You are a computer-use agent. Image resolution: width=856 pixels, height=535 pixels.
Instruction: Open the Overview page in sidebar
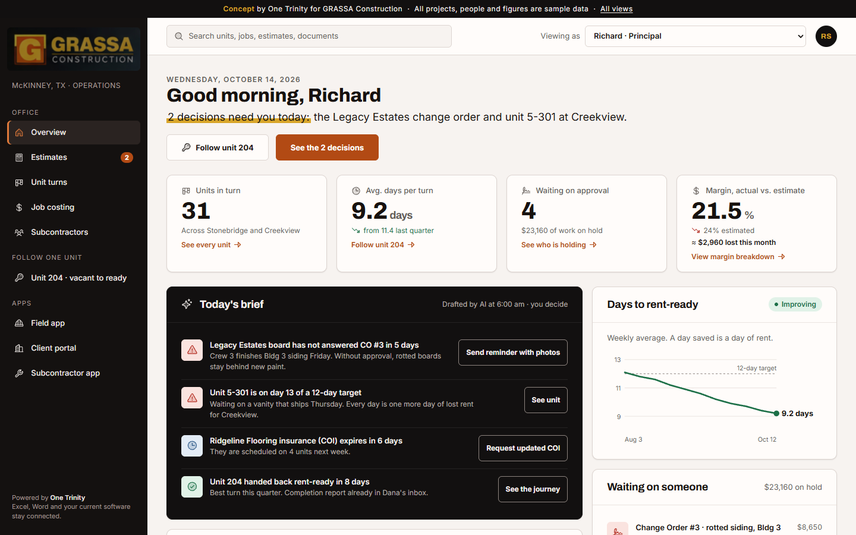coord(74,133)
